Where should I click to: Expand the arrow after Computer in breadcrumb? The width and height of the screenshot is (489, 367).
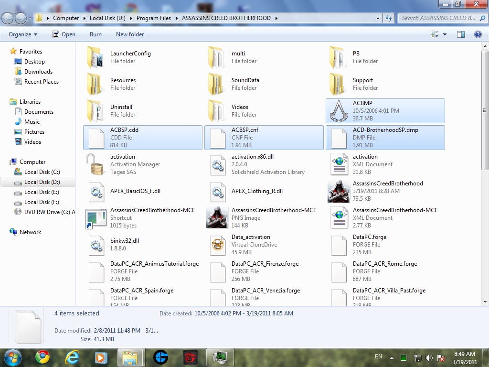pos(84,18)
